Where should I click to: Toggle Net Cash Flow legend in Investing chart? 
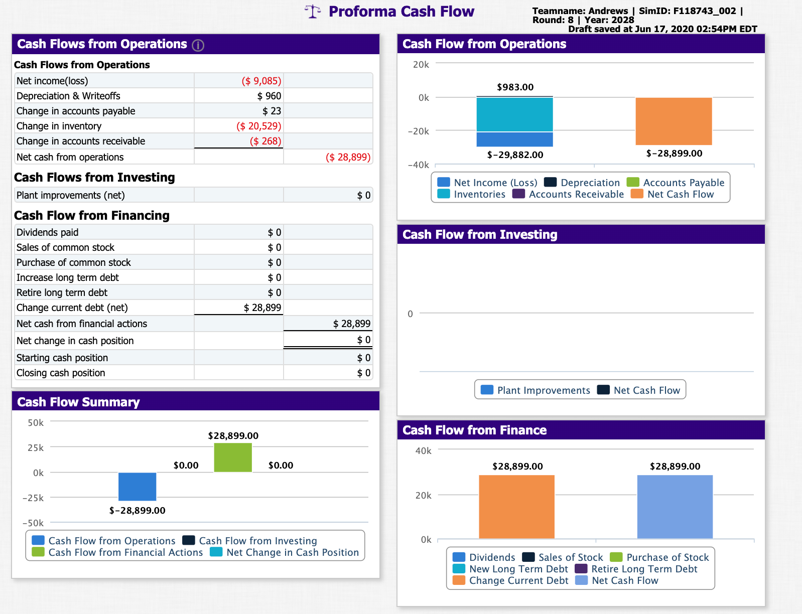click(638, 390)
